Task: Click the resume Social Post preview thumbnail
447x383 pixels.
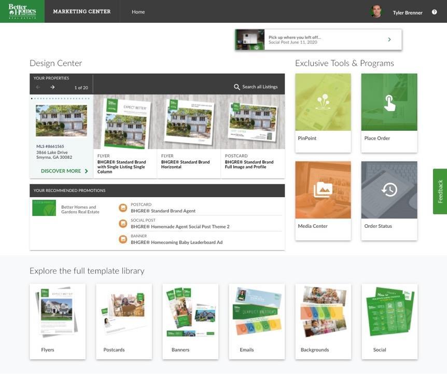Action: pos(250,39)
